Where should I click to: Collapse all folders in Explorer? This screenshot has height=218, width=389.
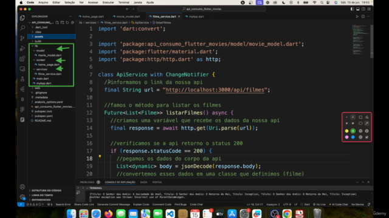pyautogui.click(x=72, y=22)
